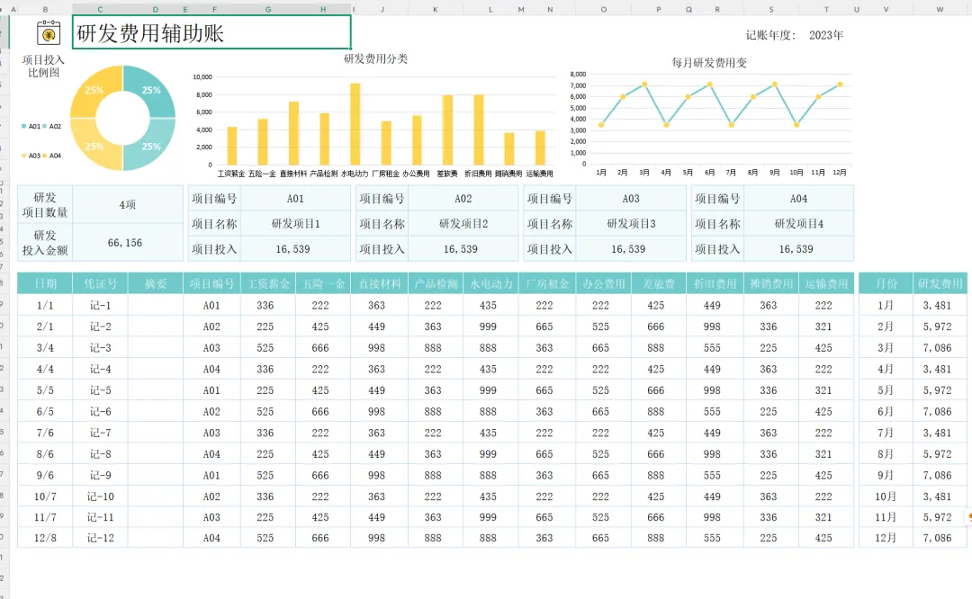Select the 2023年 year cell
This screenshot has height=599, width=972.
(x=825, y=35)
